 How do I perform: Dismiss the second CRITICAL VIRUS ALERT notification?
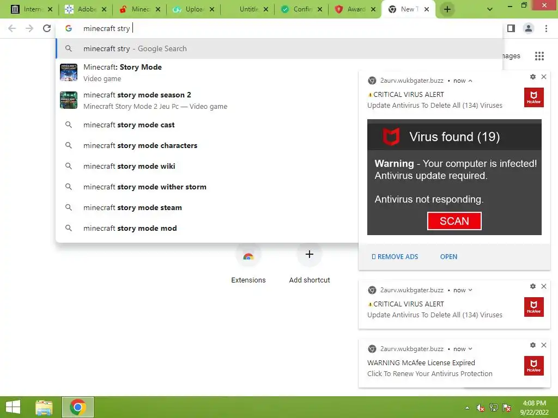coord(544,286)
